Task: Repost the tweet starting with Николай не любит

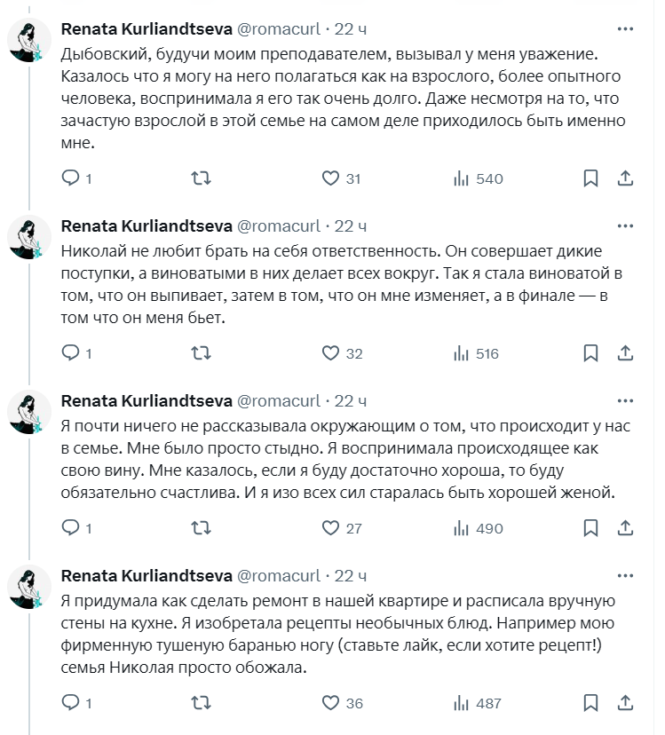Action: 201,353
